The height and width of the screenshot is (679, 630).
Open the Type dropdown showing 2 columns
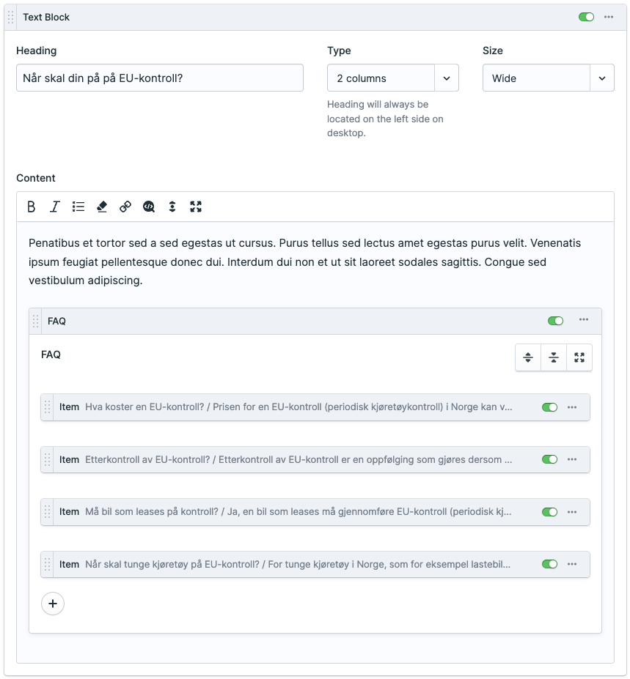[x=392, y=78]
